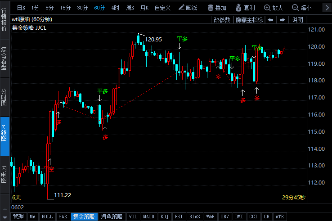Screen dimensions: 332x221
Task: Click the 120.95 high price label
Action: click(x=153, y=40)
